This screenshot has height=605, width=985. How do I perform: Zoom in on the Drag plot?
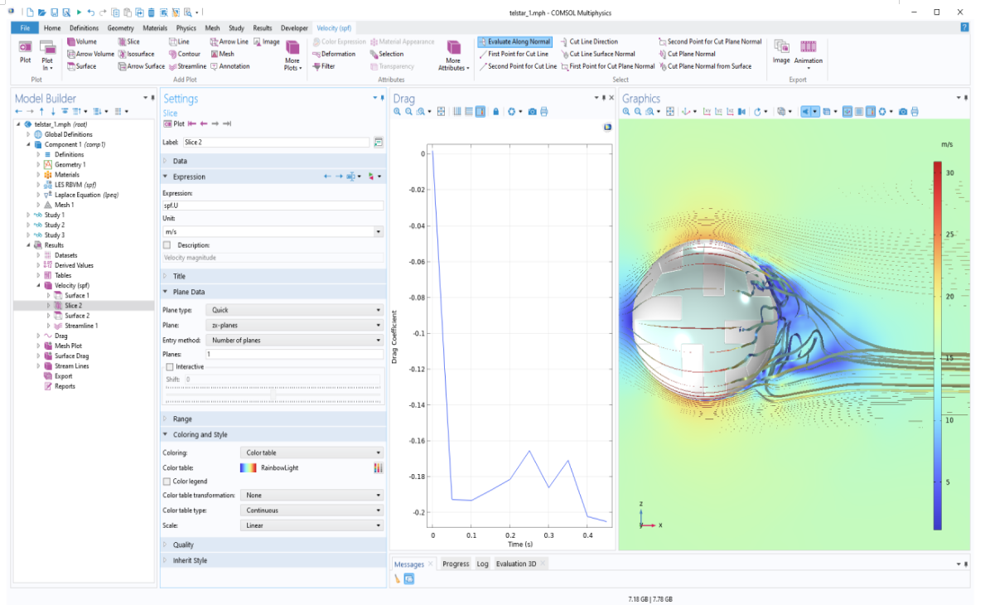pyautogui.click(x=397, y=112)
